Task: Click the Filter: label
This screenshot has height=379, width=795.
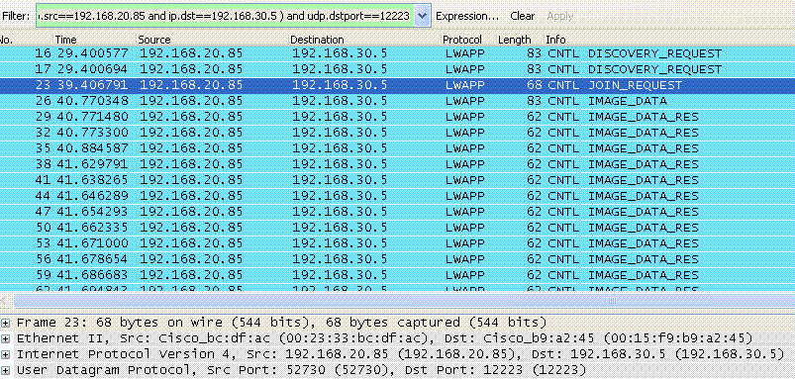Action: click(x=16, y=16)
